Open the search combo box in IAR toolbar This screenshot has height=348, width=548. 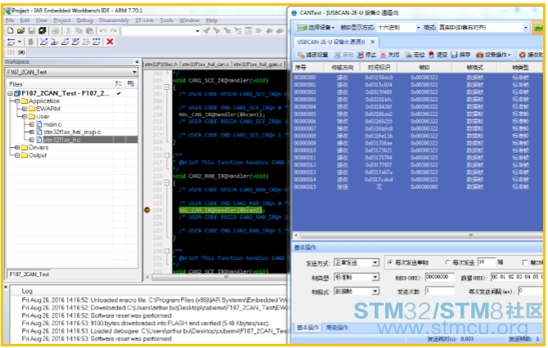point(197,31)
